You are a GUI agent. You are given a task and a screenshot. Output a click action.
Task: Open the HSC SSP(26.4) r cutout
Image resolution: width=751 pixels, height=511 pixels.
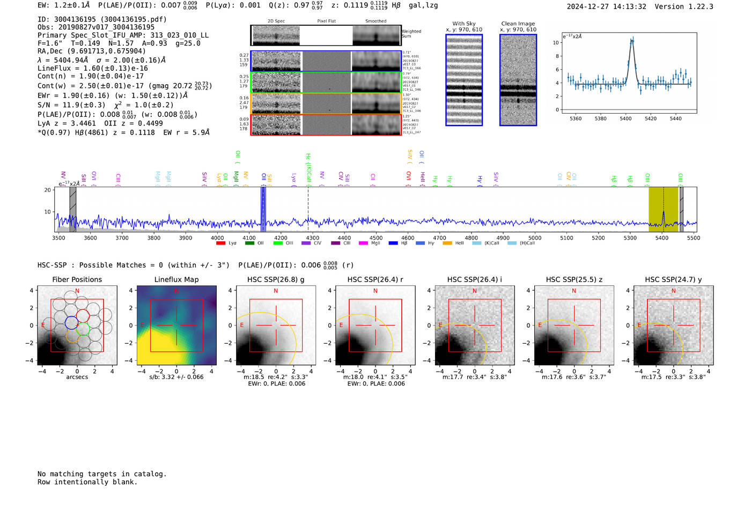[x=376, y=325]
